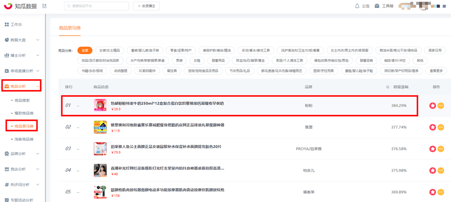Click the 搜索知瓜平台 search field
Screen dimensions: 451x202
[x=98, y=6]
